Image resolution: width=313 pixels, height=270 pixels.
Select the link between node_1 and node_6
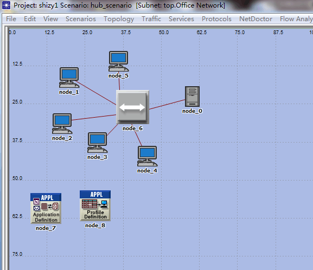[96, 93]
